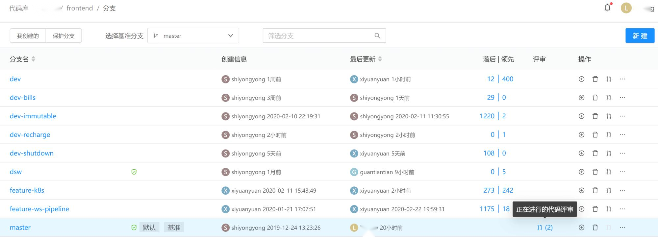This screenshot has width=658, height=239.
Task: Toggle the 我创建的 filter
Action: coord(28,36)
